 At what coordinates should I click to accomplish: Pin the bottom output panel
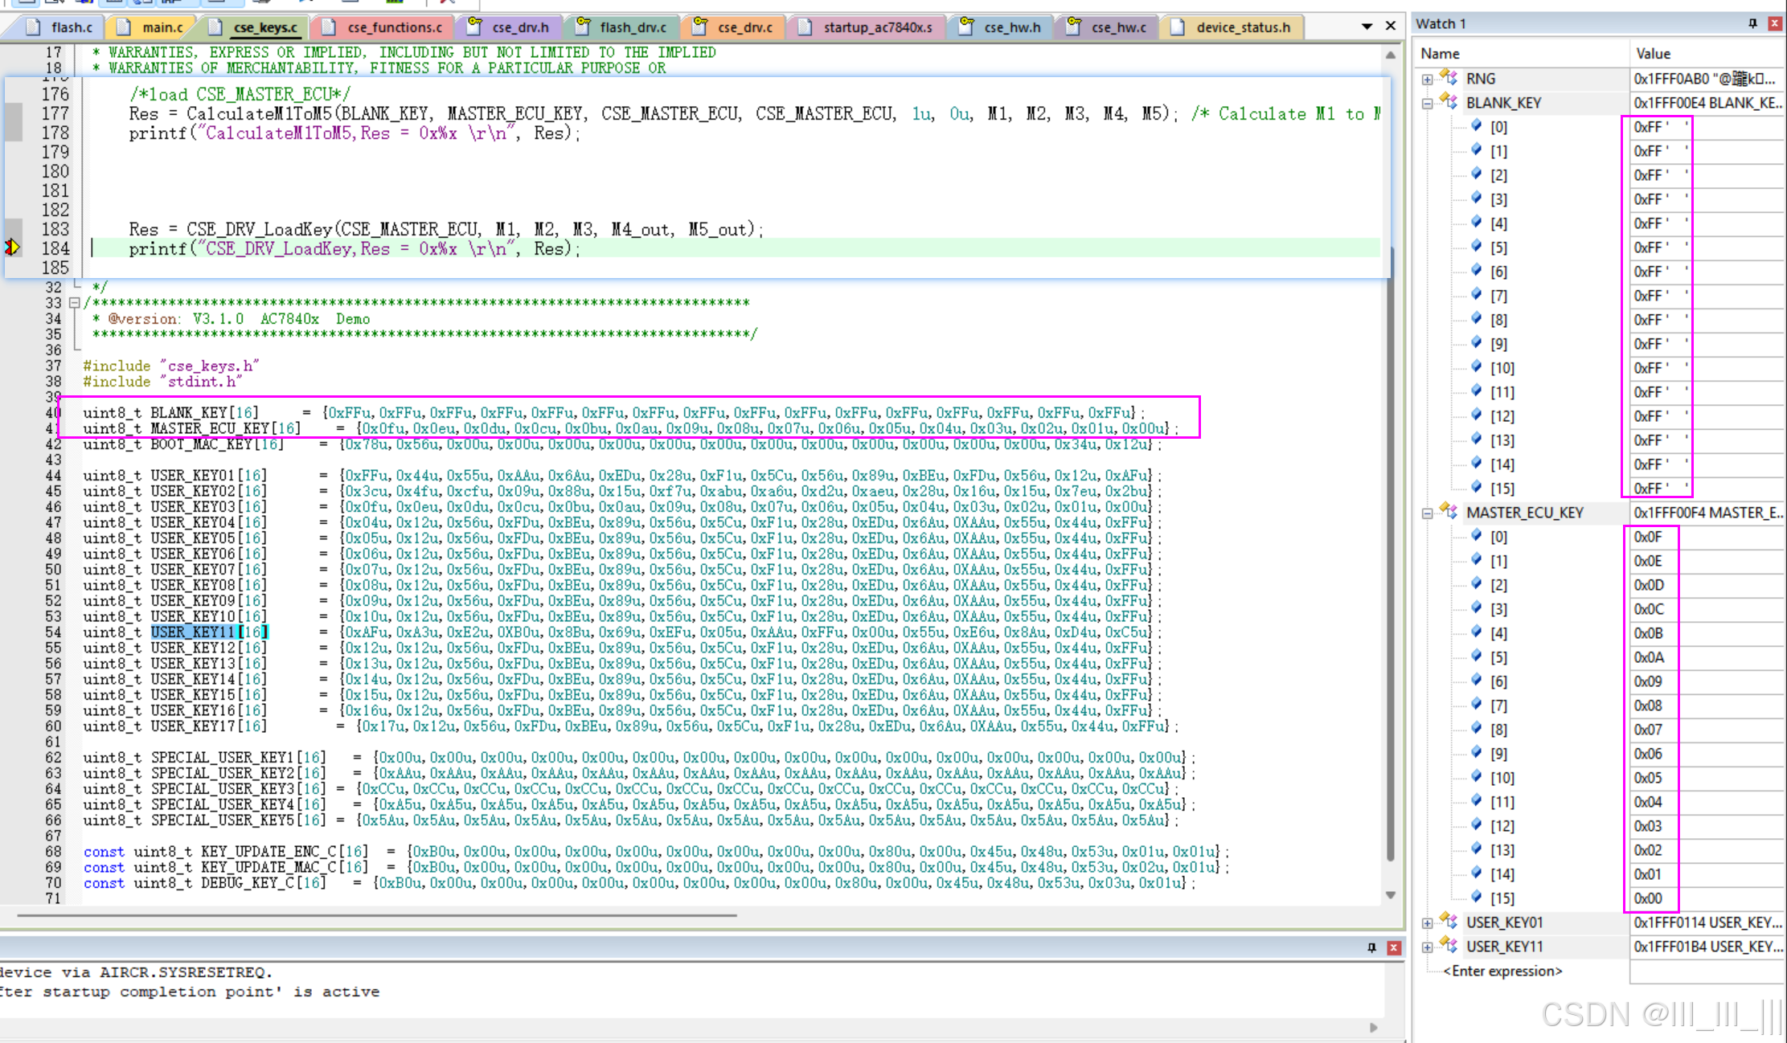coord(1371,947)
